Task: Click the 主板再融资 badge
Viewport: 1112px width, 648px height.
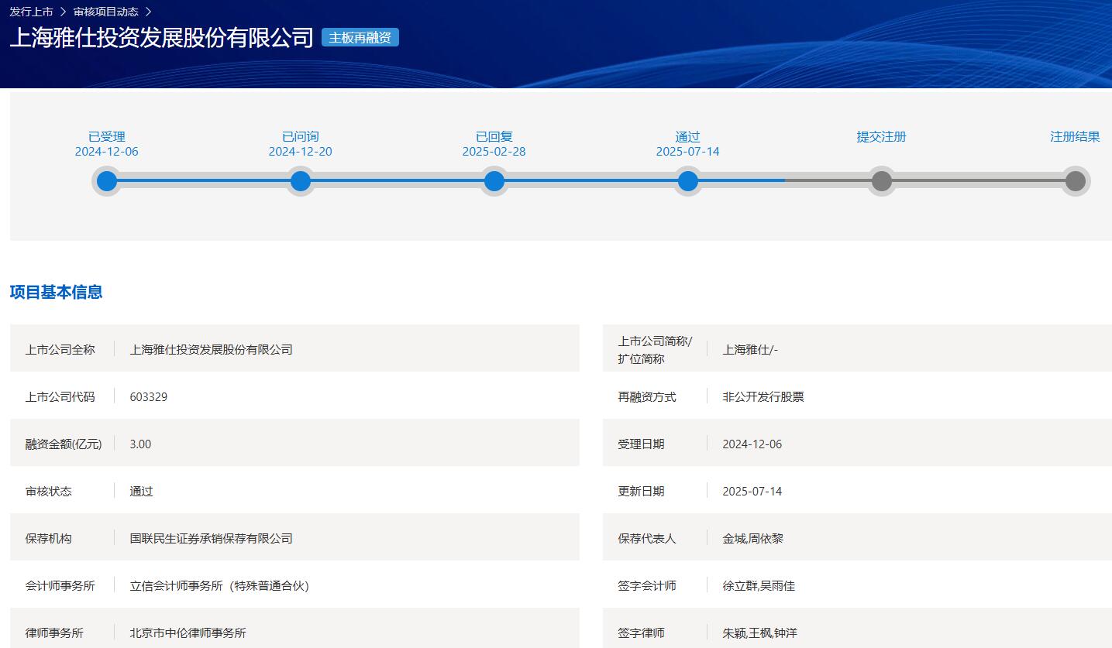Action: (360, 37)
